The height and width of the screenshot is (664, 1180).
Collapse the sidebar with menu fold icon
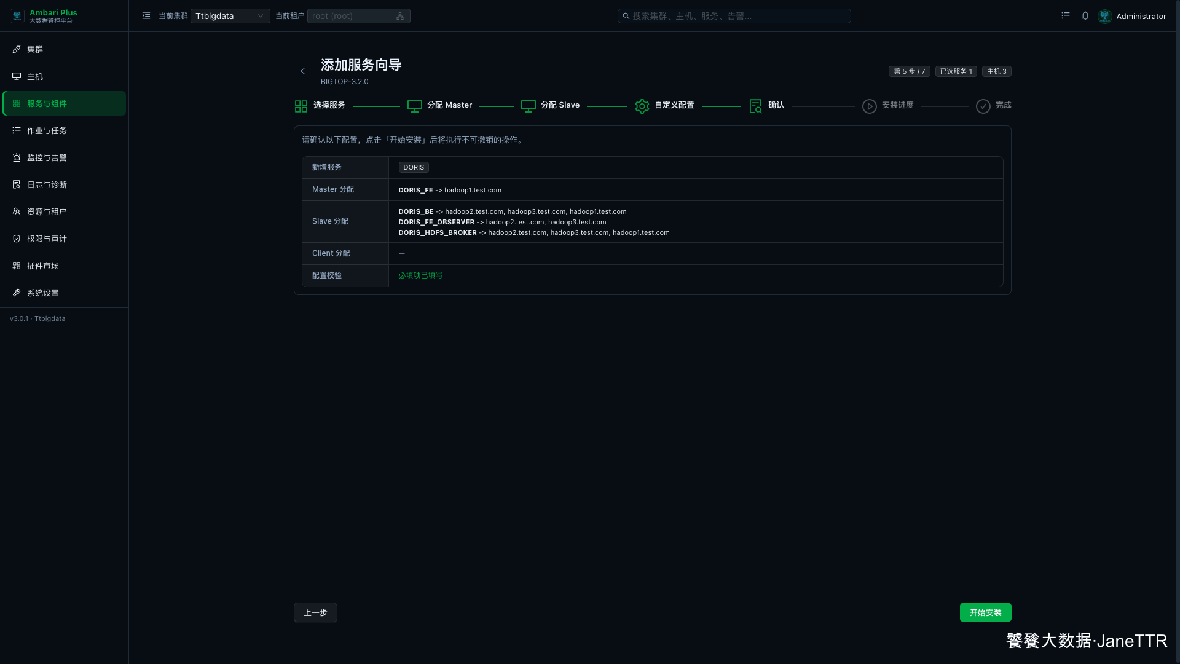tap(146, 16)
